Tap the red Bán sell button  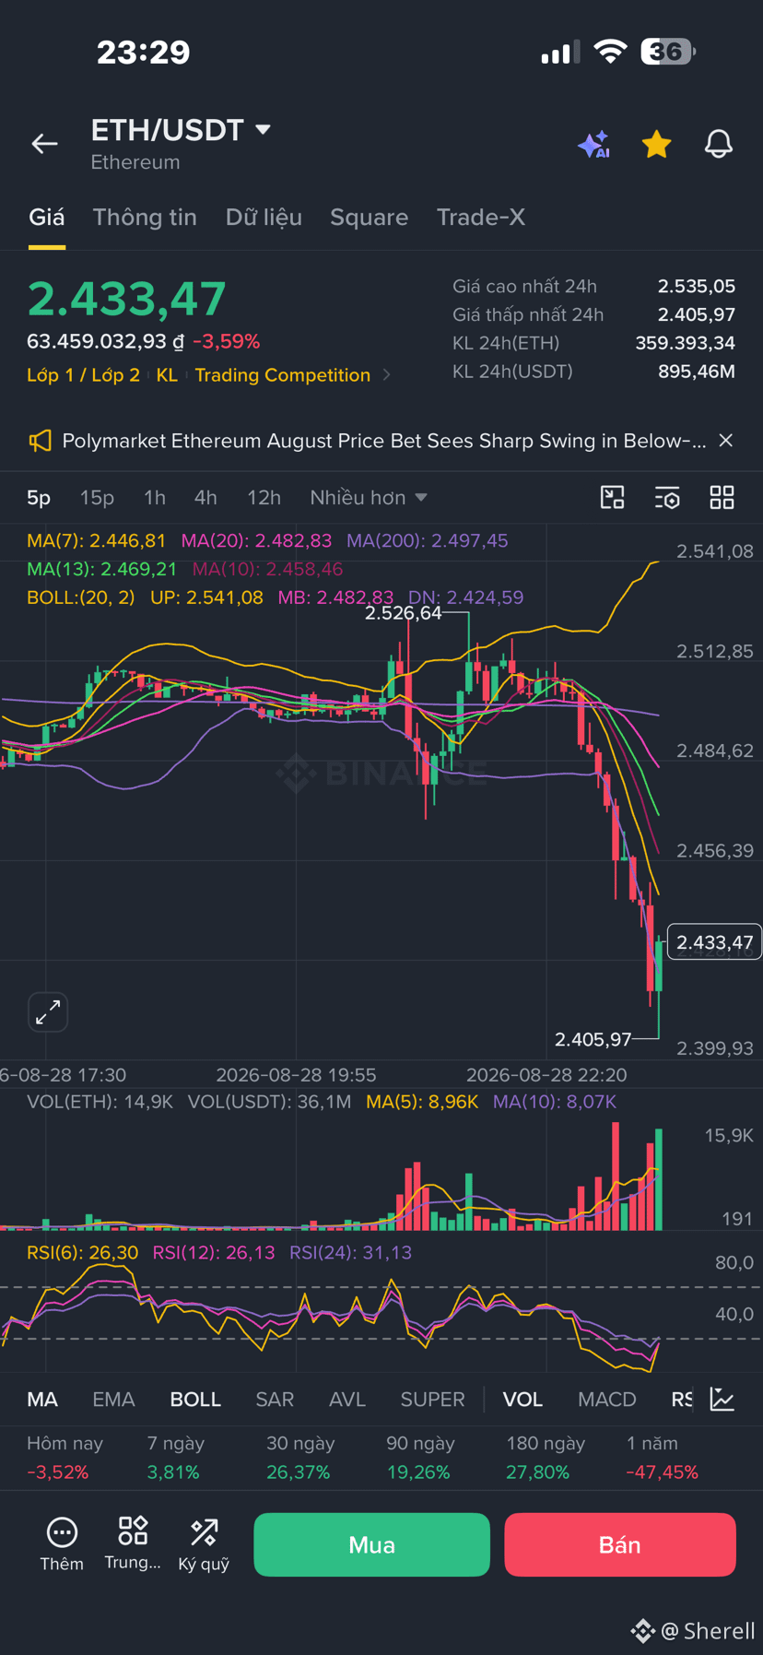point(620,1544)
